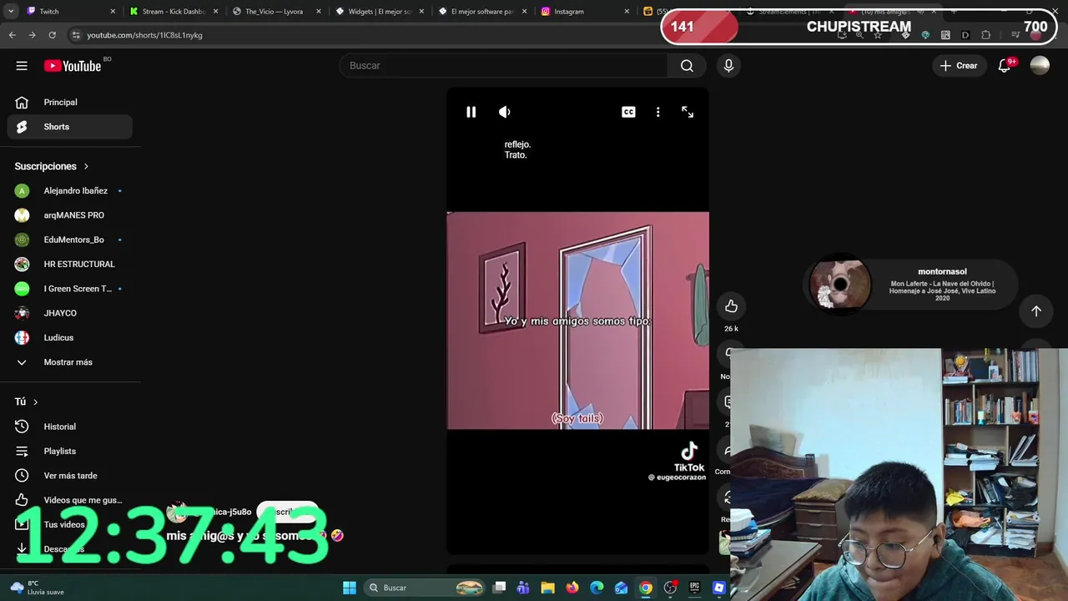Screen dimensions: 1068x601
Task: Open JHAYCO subscription channel
Action: click(70, 313)
